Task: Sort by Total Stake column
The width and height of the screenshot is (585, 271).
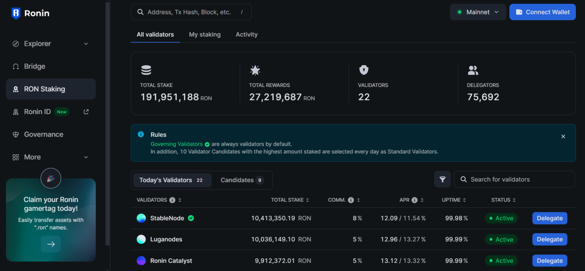Action: (290, 200)
